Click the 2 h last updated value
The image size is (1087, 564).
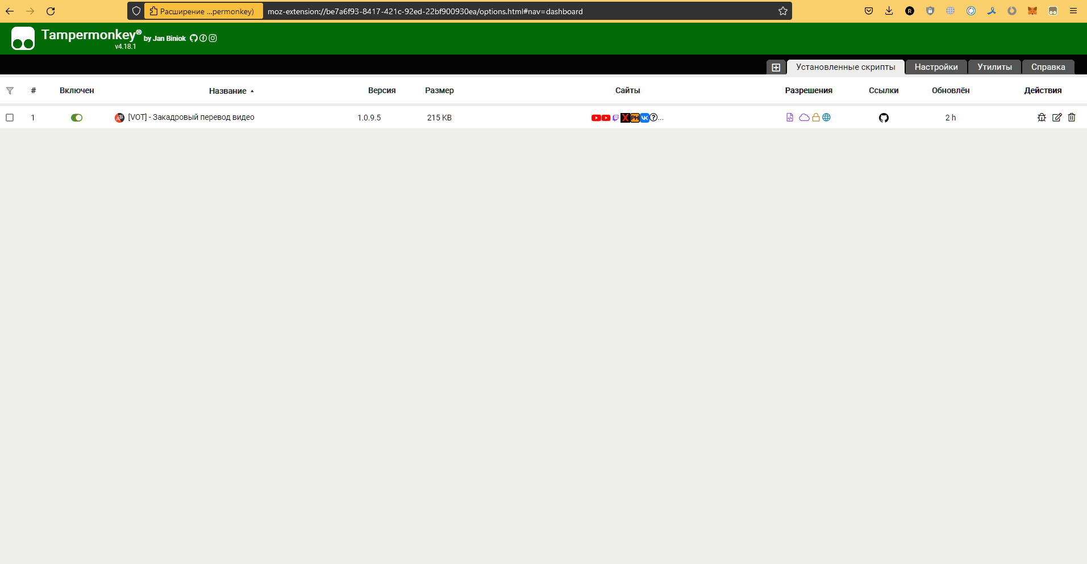click(951, 118)
